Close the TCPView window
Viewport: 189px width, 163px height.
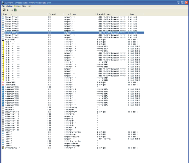[x=186, y=3]
